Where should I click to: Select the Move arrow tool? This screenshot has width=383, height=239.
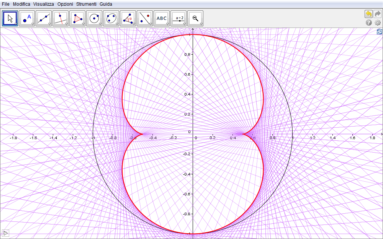pyautogui.click(x=10, y=18)
